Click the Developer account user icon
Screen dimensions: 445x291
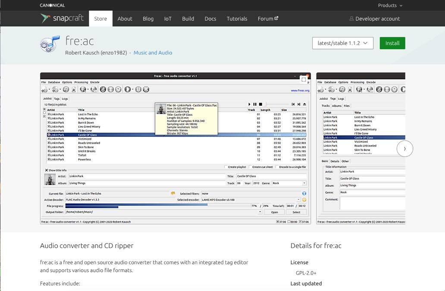click(x=351, y=19)
